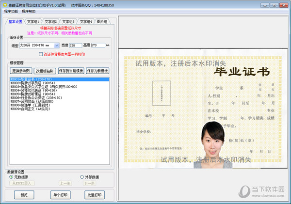The width and height of the screenshot is (291, 204).
Task: Expand the 纸型 paper type dropdown
Action: coord(57,46)
